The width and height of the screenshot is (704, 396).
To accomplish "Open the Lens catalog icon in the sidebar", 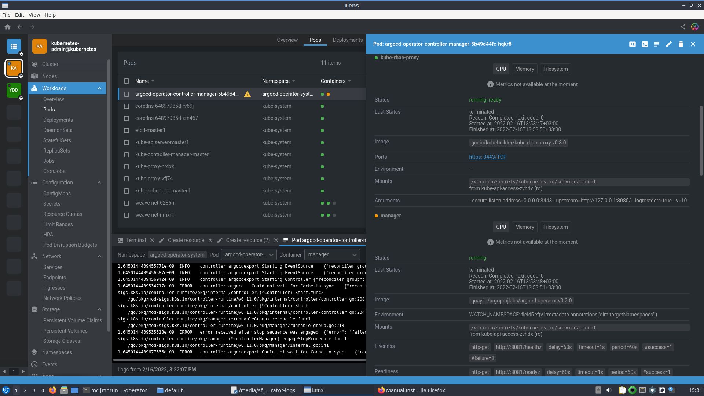I will 14,46.
